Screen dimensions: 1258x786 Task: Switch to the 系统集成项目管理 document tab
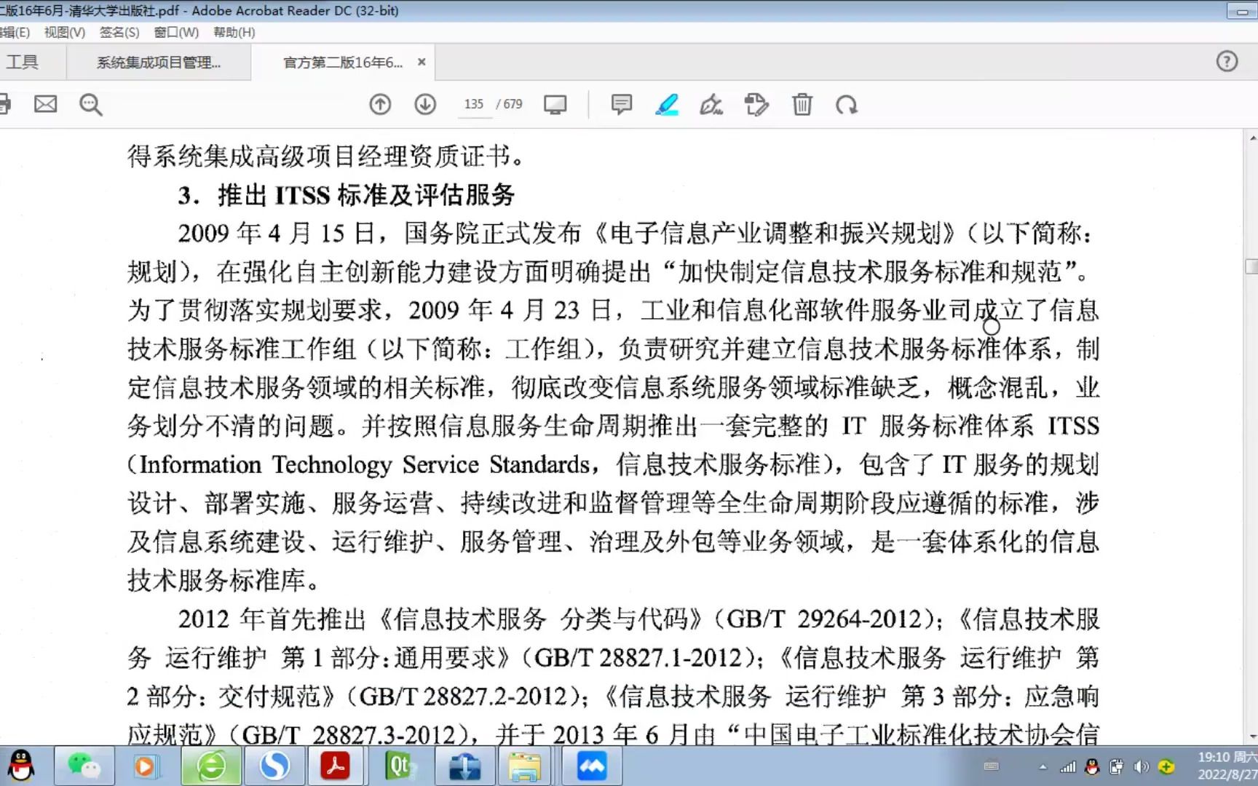(x=159, y=63)
